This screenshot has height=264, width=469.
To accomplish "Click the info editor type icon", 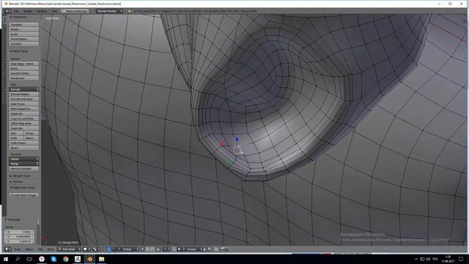I will click(x=7, y=11).
